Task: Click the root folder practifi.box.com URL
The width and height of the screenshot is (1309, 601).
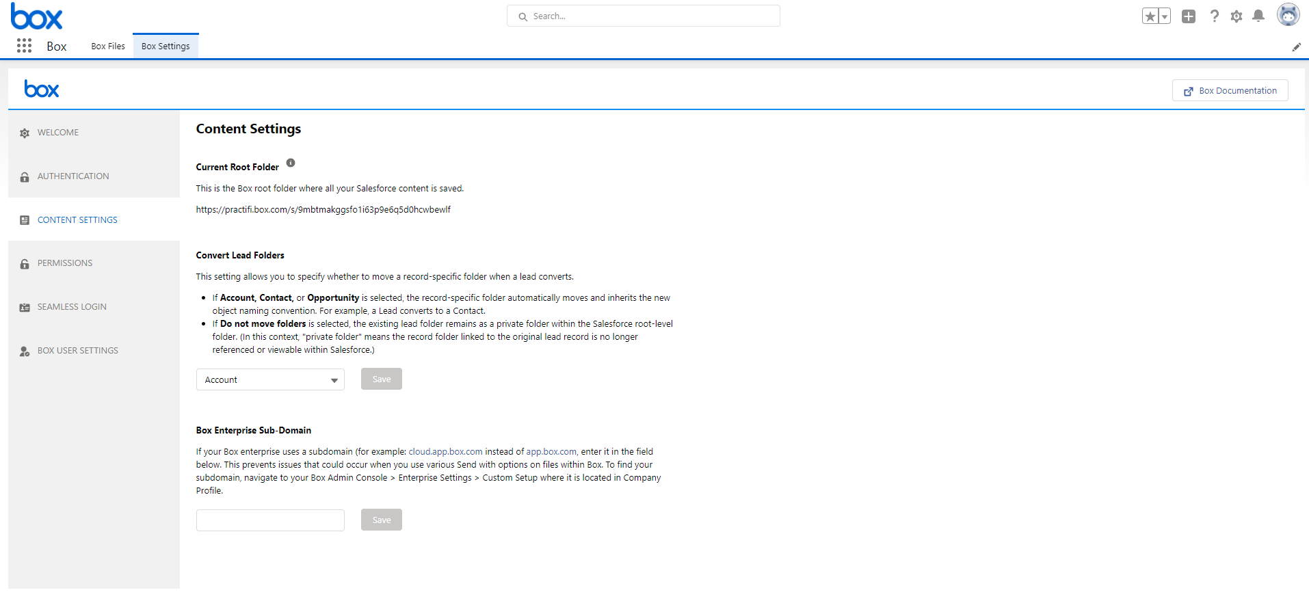Action: [x=323, y=210]
